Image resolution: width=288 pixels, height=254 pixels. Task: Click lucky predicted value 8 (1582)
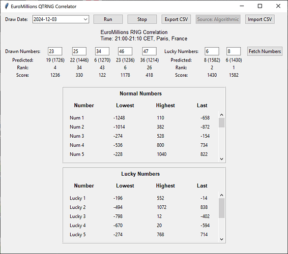(x=212, y=60)
